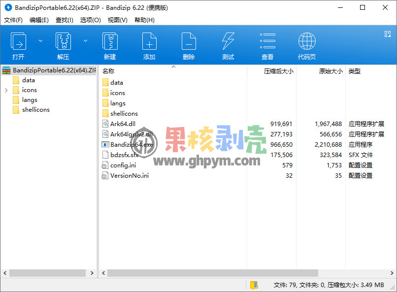Open the File (文件) menu
397x292 pixels.
pos(13,20)
